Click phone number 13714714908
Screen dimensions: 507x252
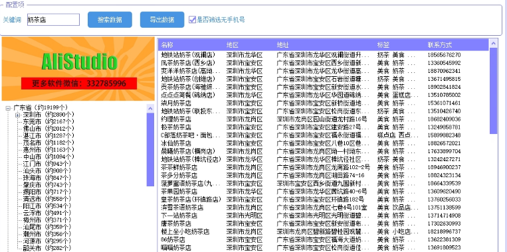(x=444, y=216)
